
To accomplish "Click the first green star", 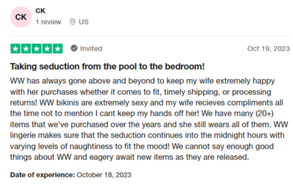I will (15, 49).
